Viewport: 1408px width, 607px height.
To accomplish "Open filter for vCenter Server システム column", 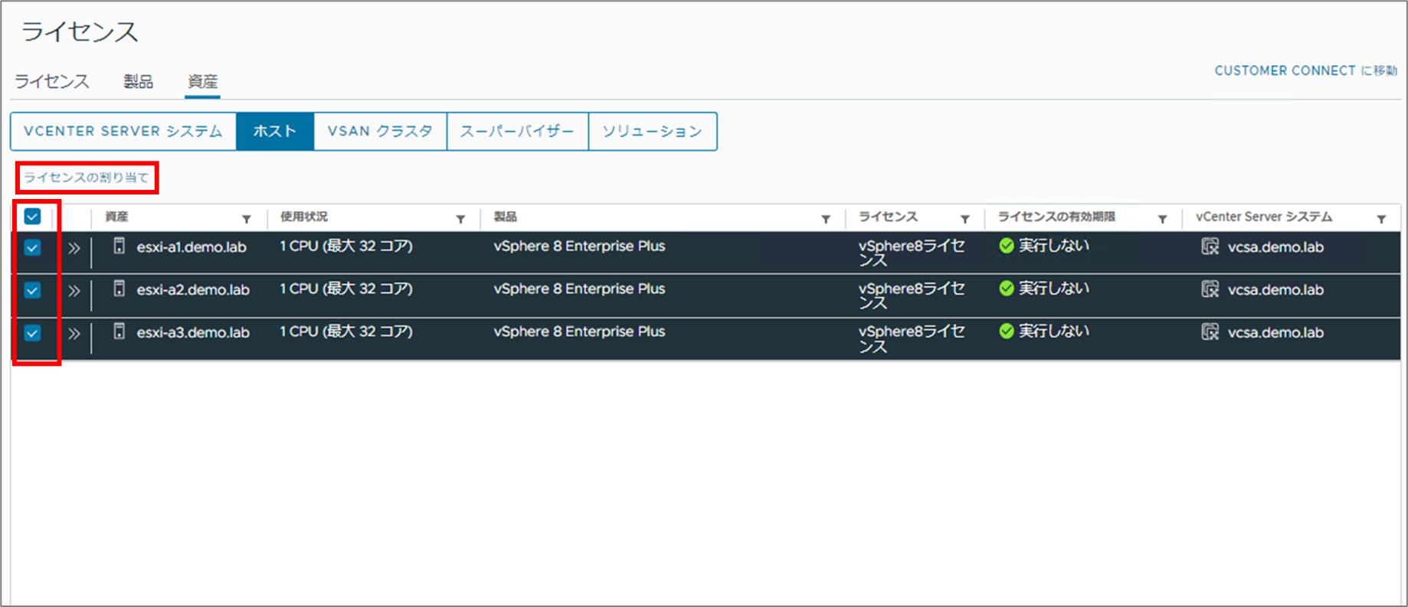I will [x=1381, y=219].
